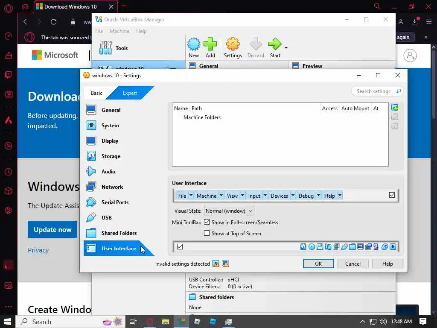
Task: Click second invalid settings warning icon
Action: pyautogui.click(x=225, y=264)
